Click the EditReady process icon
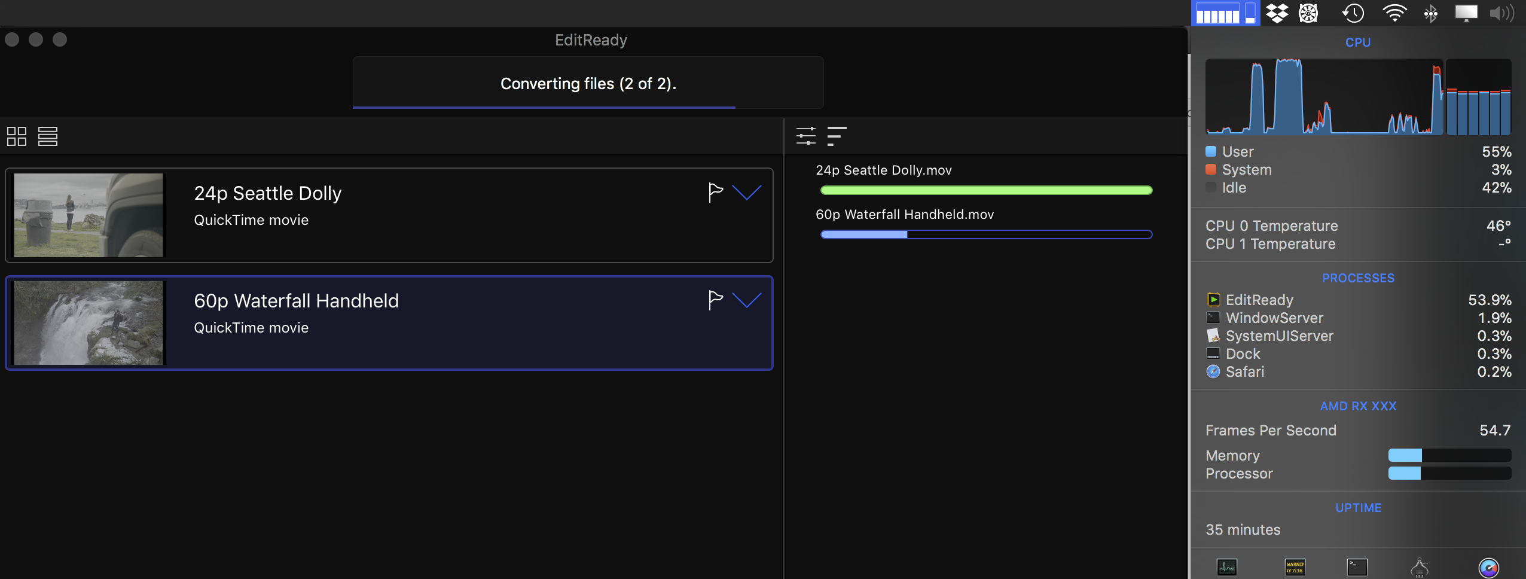 click(x=1213, y=300)
